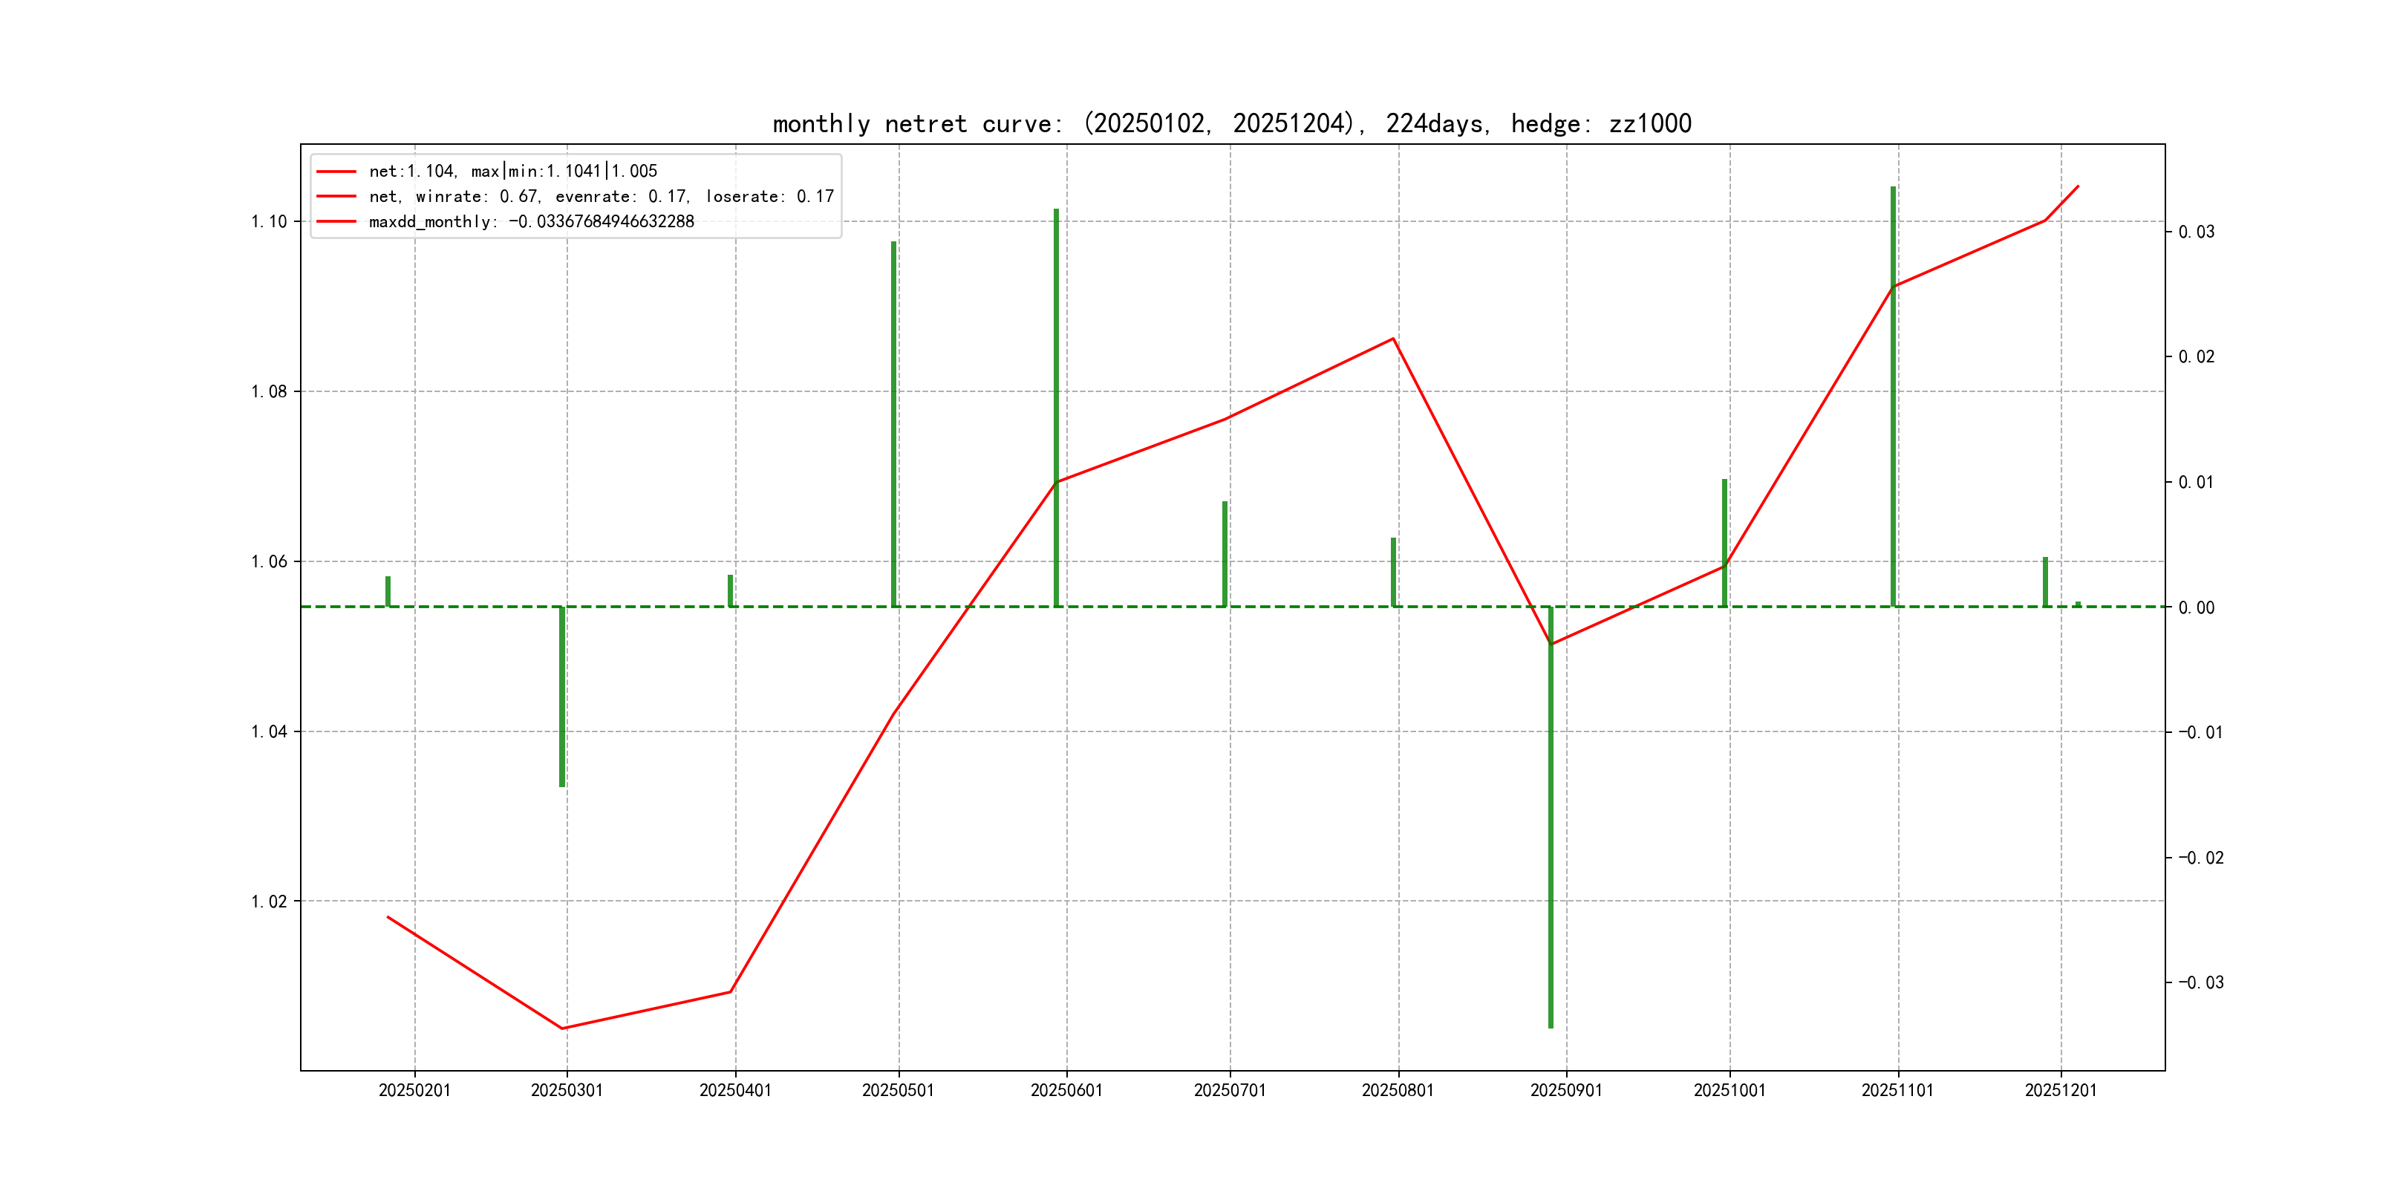The image size is (2406, 1203).
Task: Click the 20250501 x-axis label
Action: (898, 1090)
